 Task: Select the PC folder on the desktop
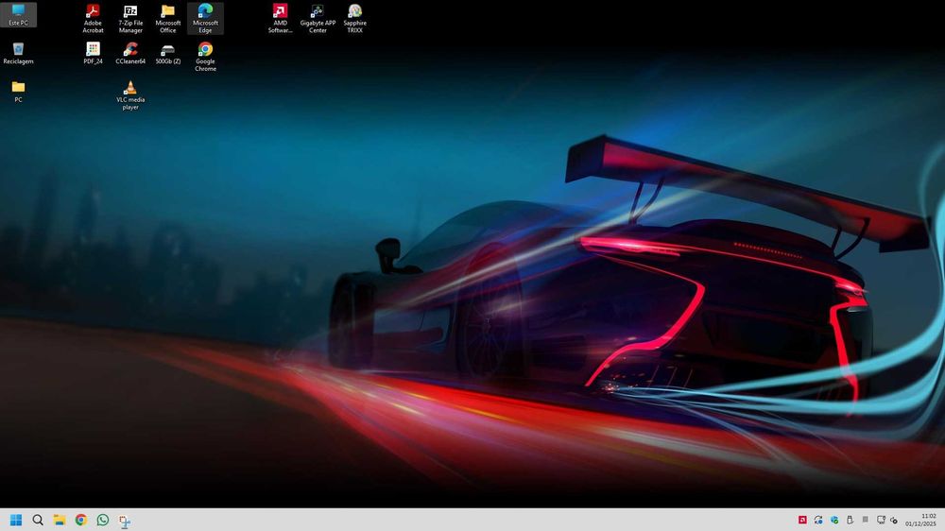pos(18,92)
